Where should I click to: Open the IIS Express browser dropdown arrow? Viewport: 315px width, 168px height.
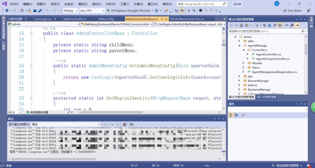(152, 11)
